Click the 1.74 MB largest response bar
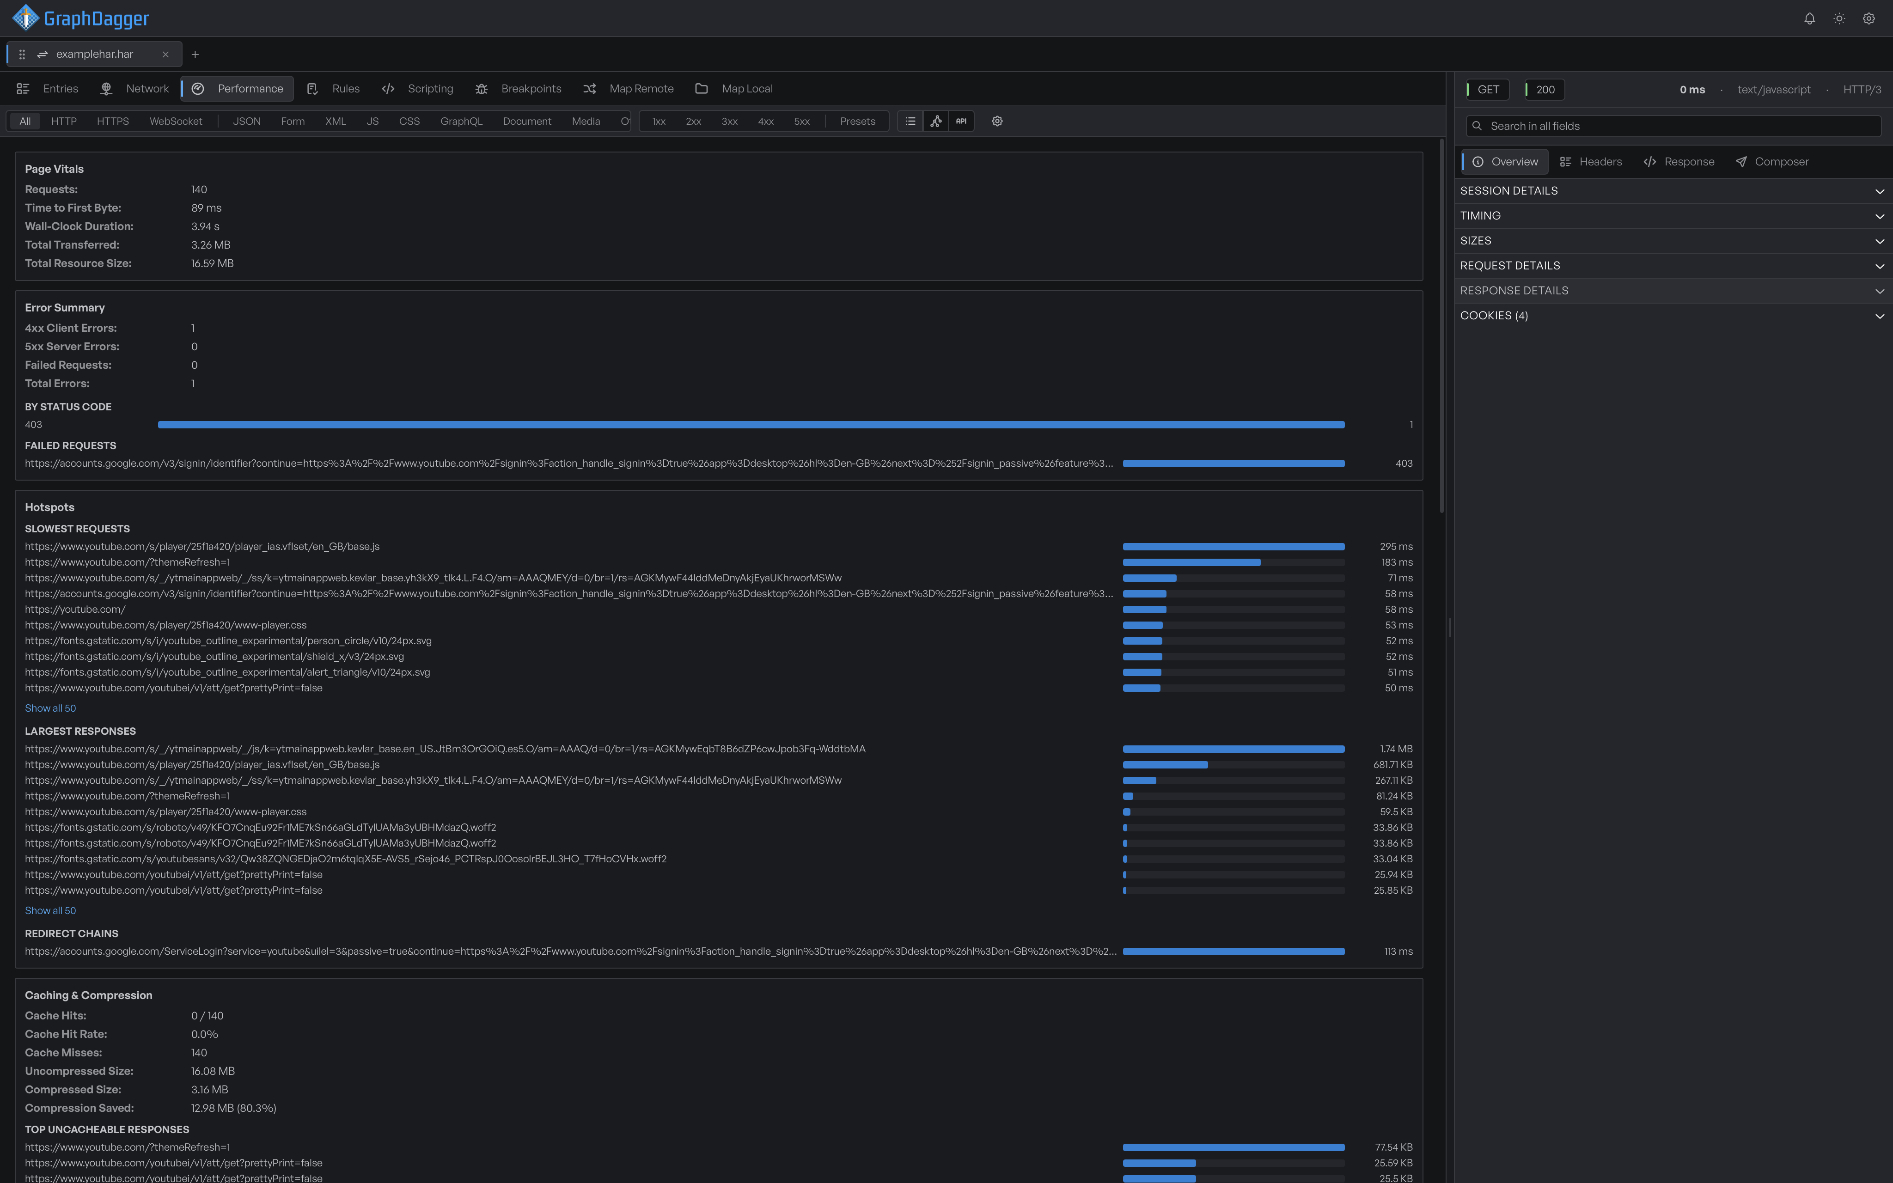Viewport: 1893px width, 1183px height. (1234, 750)
